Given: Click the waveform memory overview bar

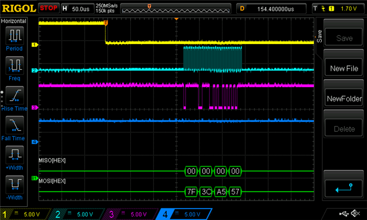Looking at the screenshot, I should (175, 9).
